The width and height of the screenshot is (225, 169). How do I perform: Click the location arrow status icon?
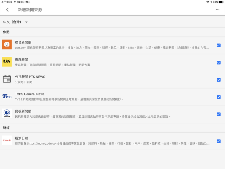(211, 2)
